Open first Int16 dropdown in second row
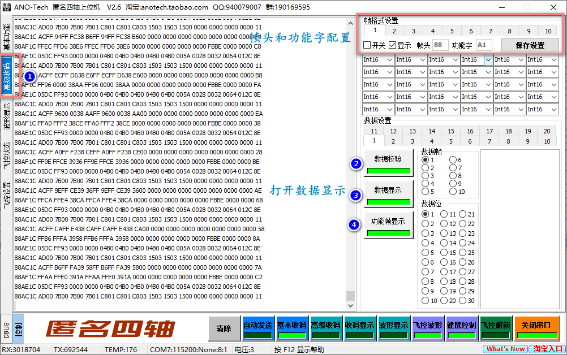Viewport: 567px width, 355px height. (x=389, y=72)
